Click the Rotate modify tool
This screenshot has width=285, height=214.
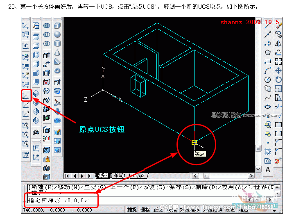278,80
